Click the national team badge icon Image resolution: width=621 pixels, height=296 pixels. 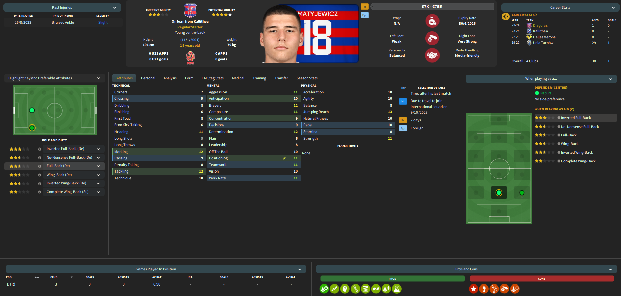(x=190, y=58)
